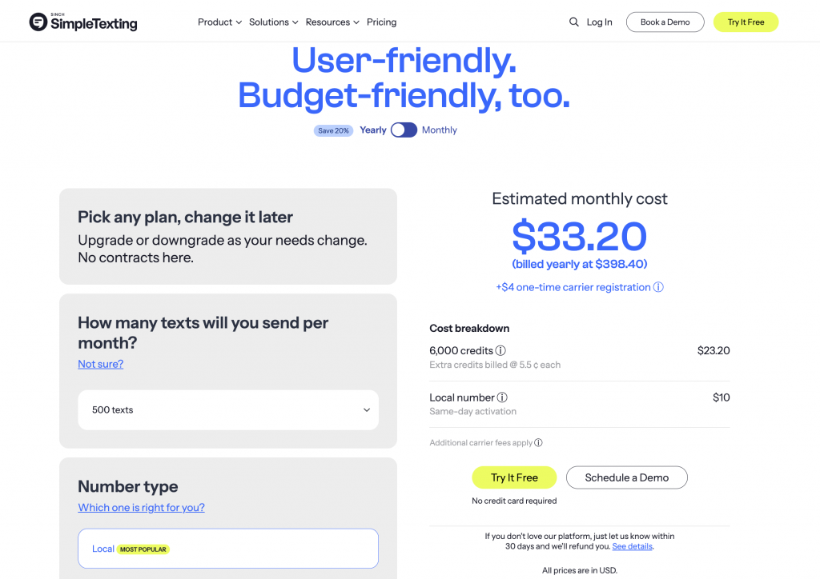Screen dimensions: 820x579
Task: Open the search magnifier icon
Action: pyautogui.click(x=574, y=22)
